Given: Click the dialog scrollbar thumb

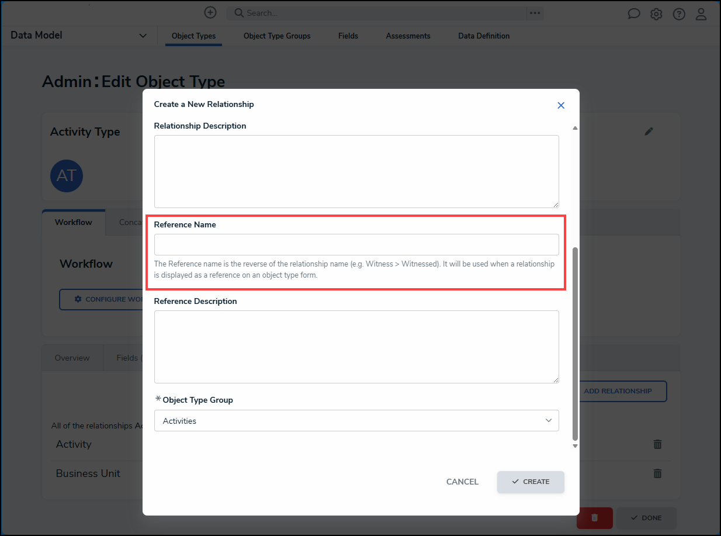Looking at the screenshot, I should [575, 344].
